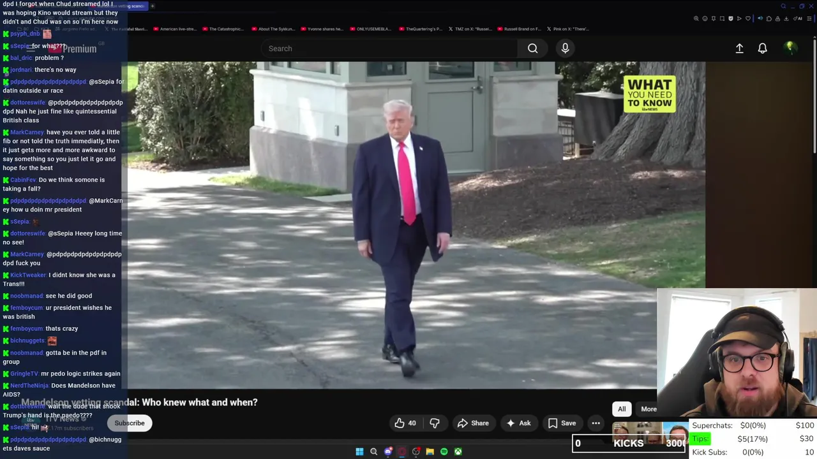Open Discord from the taskbar

pos(387,451)
